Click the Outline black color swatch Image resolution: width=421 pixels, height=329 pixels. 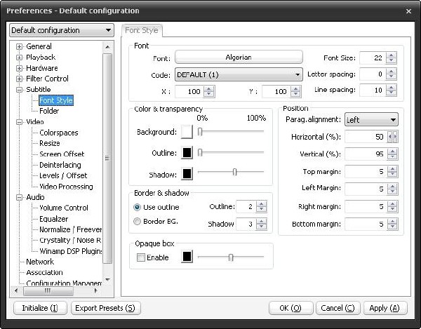(187, 152)
